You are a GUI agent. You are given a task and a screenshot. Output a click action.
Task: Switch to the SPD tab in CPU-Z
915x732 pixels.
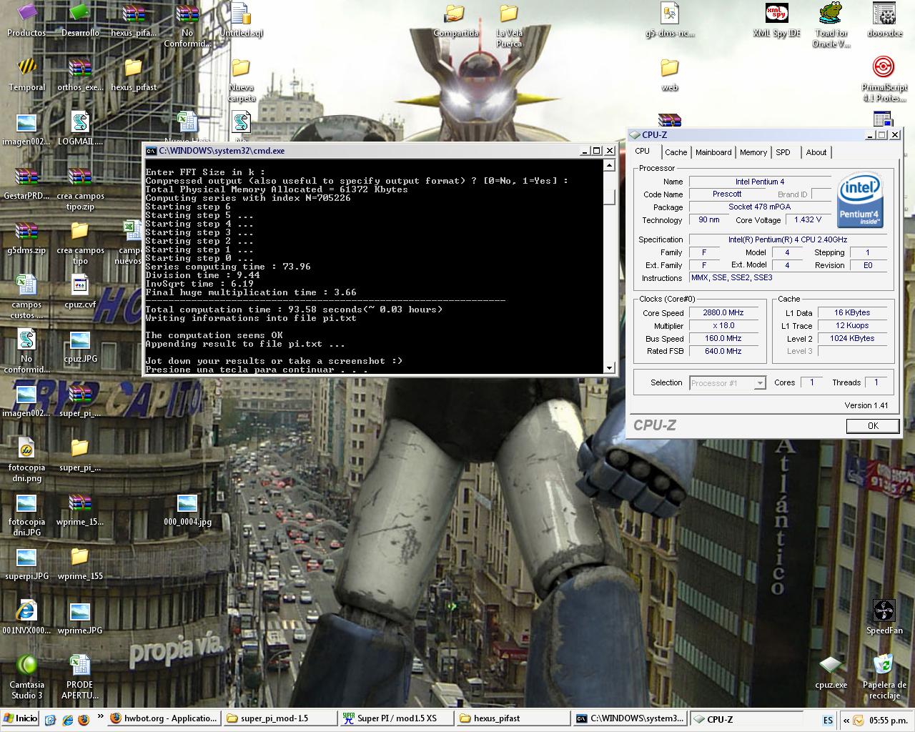[783, 152]
